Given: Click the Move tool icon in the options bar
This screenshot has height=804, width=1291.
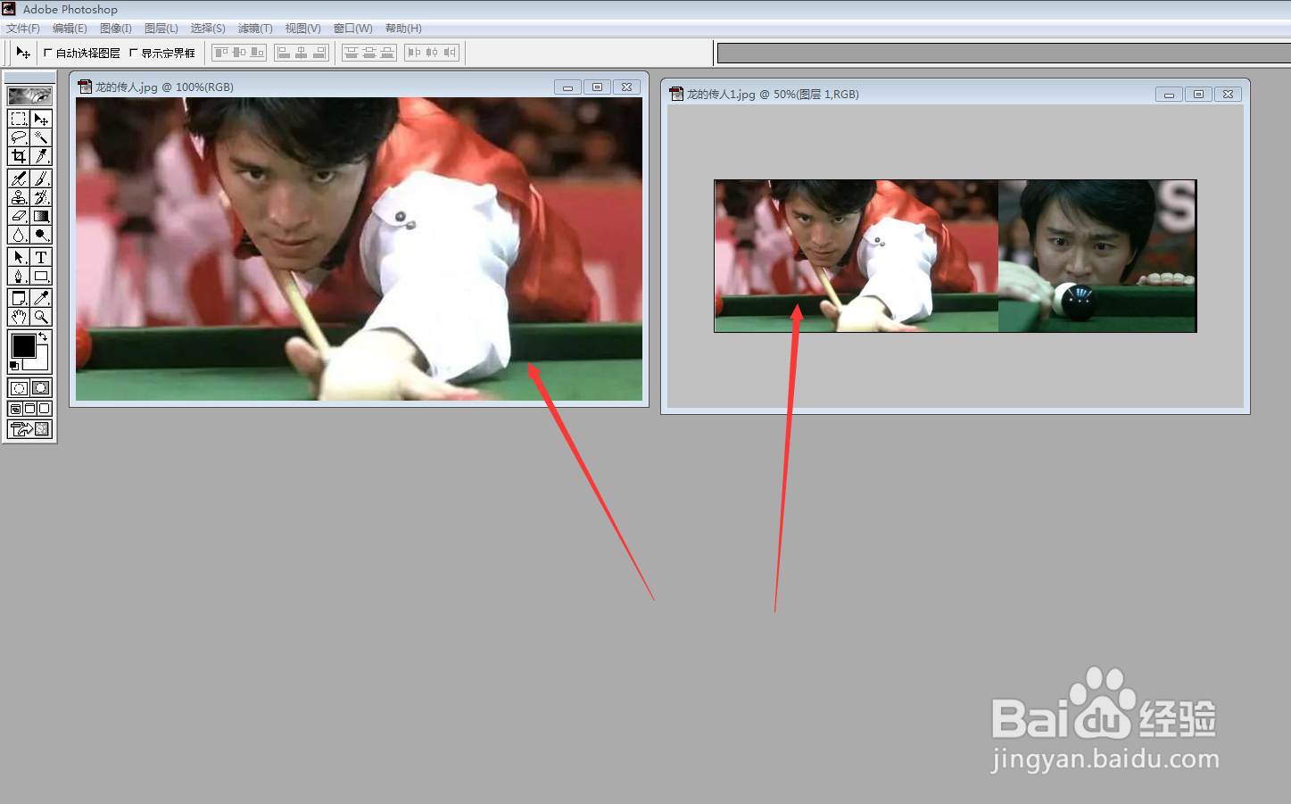Looking at the screenshot, I should point(23,53).
